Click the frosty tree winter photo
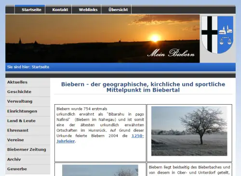Viewport: 241px width, 176px height. tap(189, 131)
